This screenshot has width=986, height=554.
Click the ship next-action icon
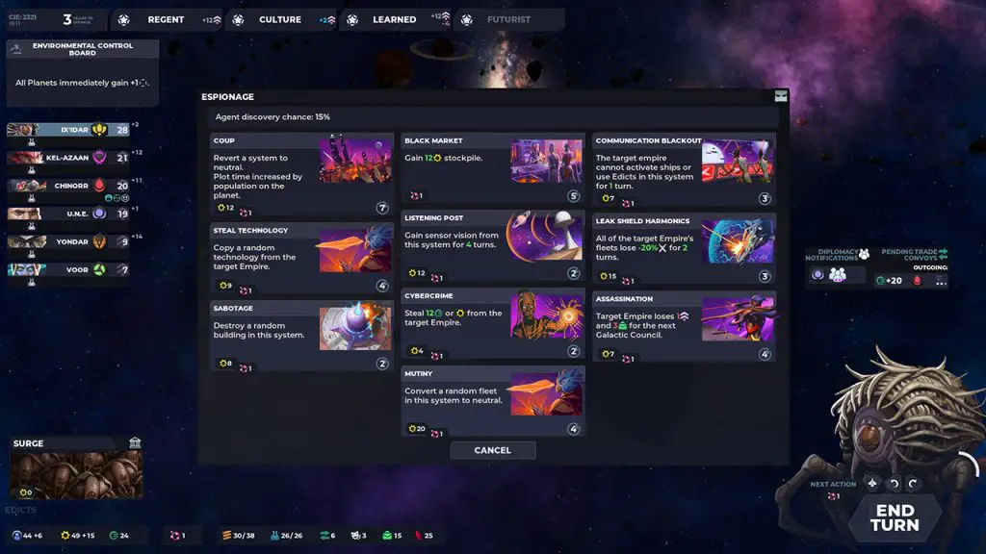(872, 483)
